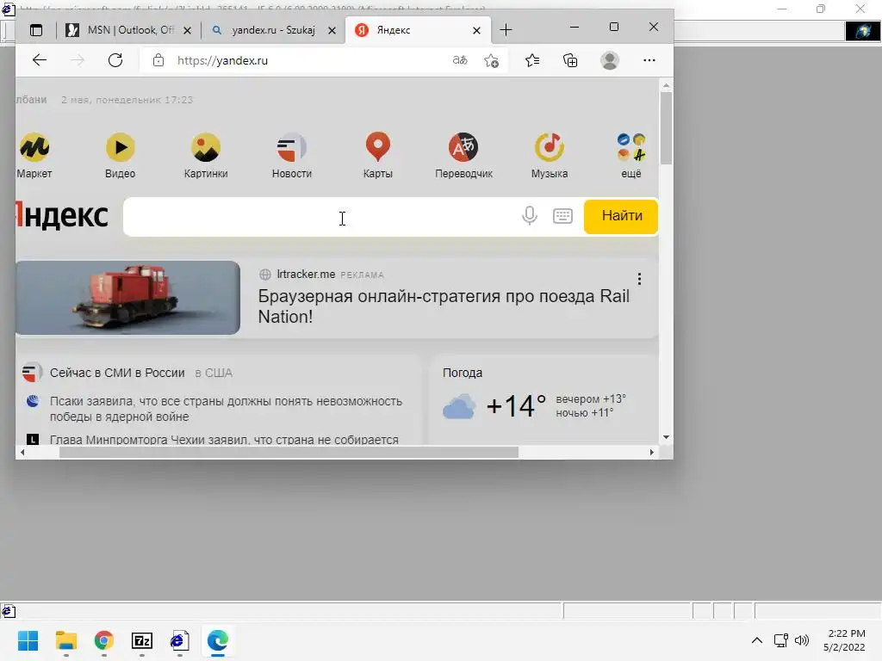Open the volume tray icon
Image resolution: width=882 pixels, height=661 pixels.
802,640
